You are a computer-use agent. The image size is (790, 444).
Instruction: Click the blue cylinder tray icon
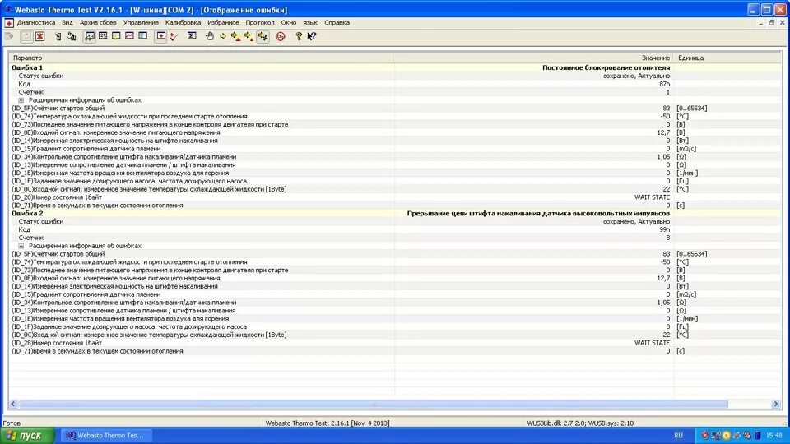(757, 436)
